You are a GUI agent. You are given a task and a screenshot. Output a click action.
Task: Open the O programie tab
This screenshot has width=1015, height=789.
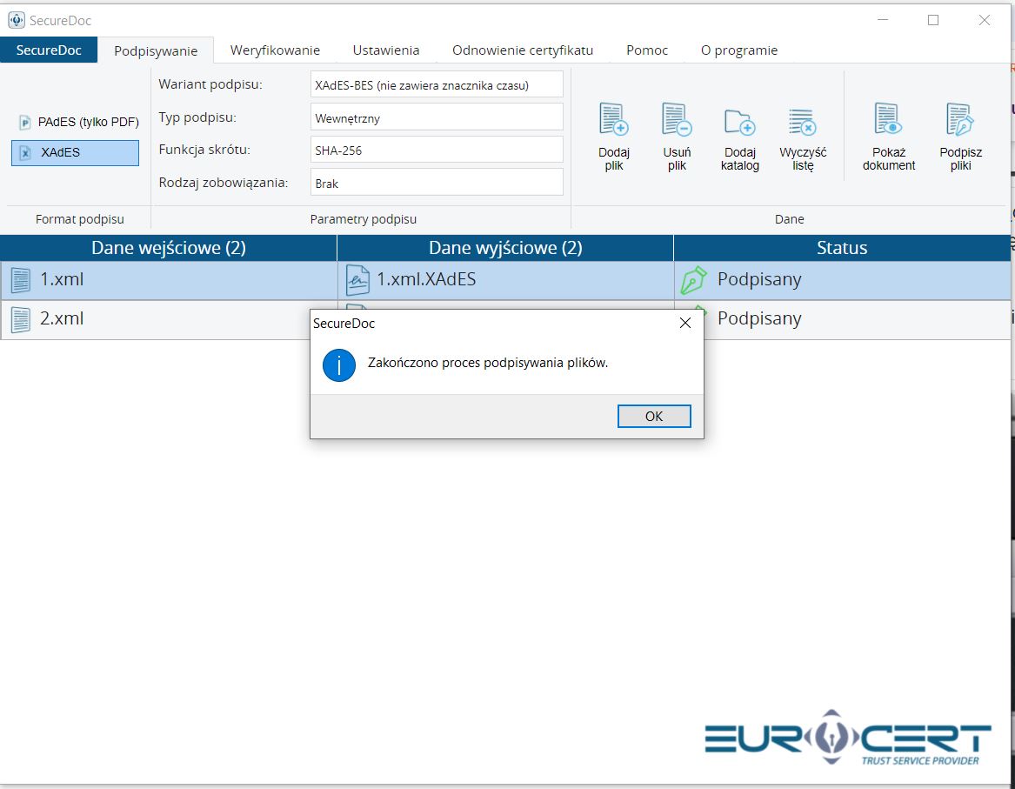tap(739, 50)
